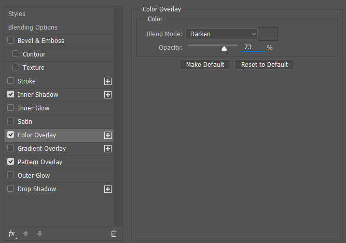Disable the Pattern Overlay checkbox
The image size is (346, 243).
[x=10, y=162]
